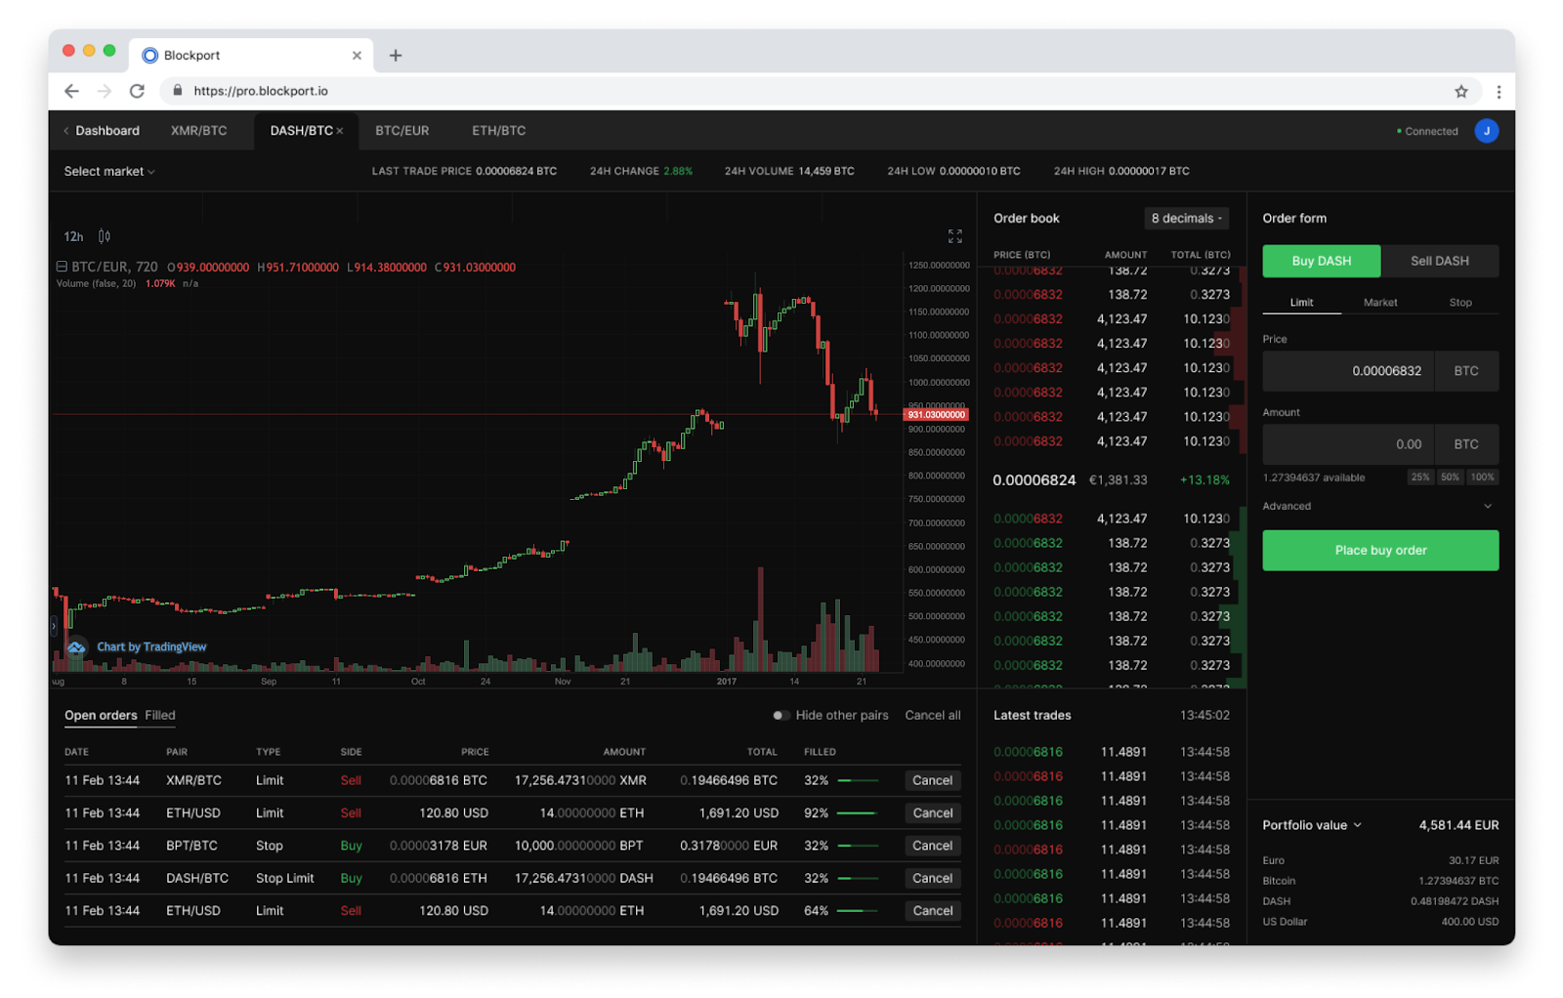Click 1.27394637 available text
The image size is (1563, 998).
coord(1313,478)
